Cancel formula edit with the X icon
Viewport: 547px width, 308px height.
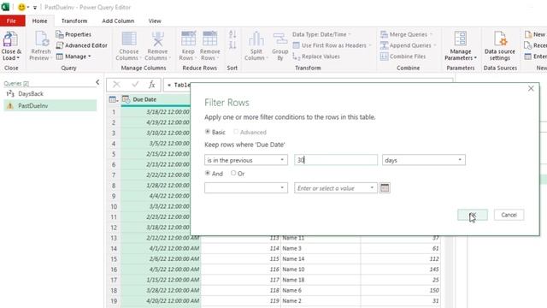[116, 85]
